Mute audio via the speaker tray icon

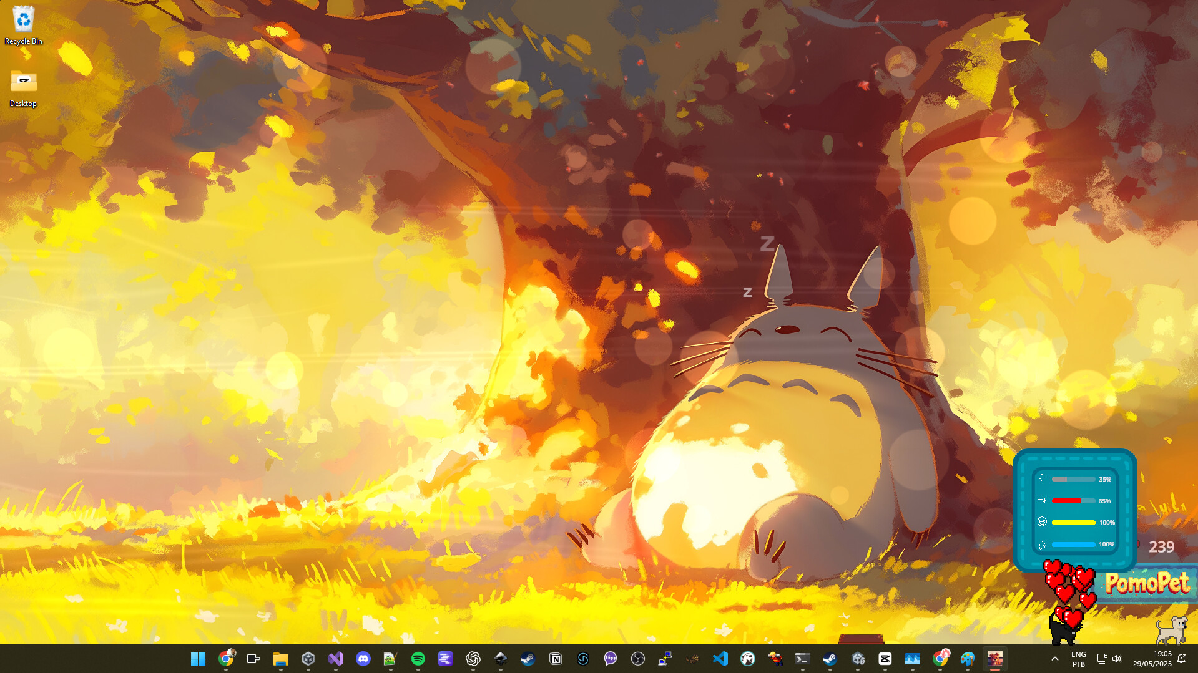pos(1117,659)
